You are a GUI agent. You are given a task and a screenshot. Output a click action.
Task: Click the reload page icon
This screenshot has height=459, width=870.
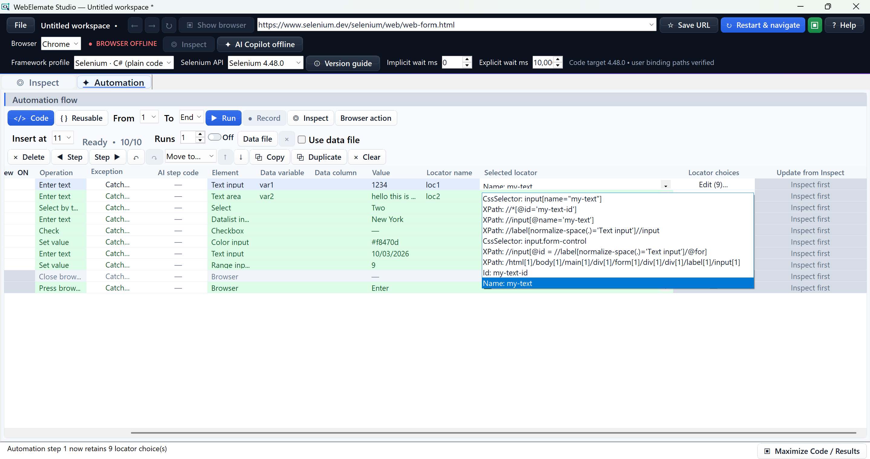169,25
